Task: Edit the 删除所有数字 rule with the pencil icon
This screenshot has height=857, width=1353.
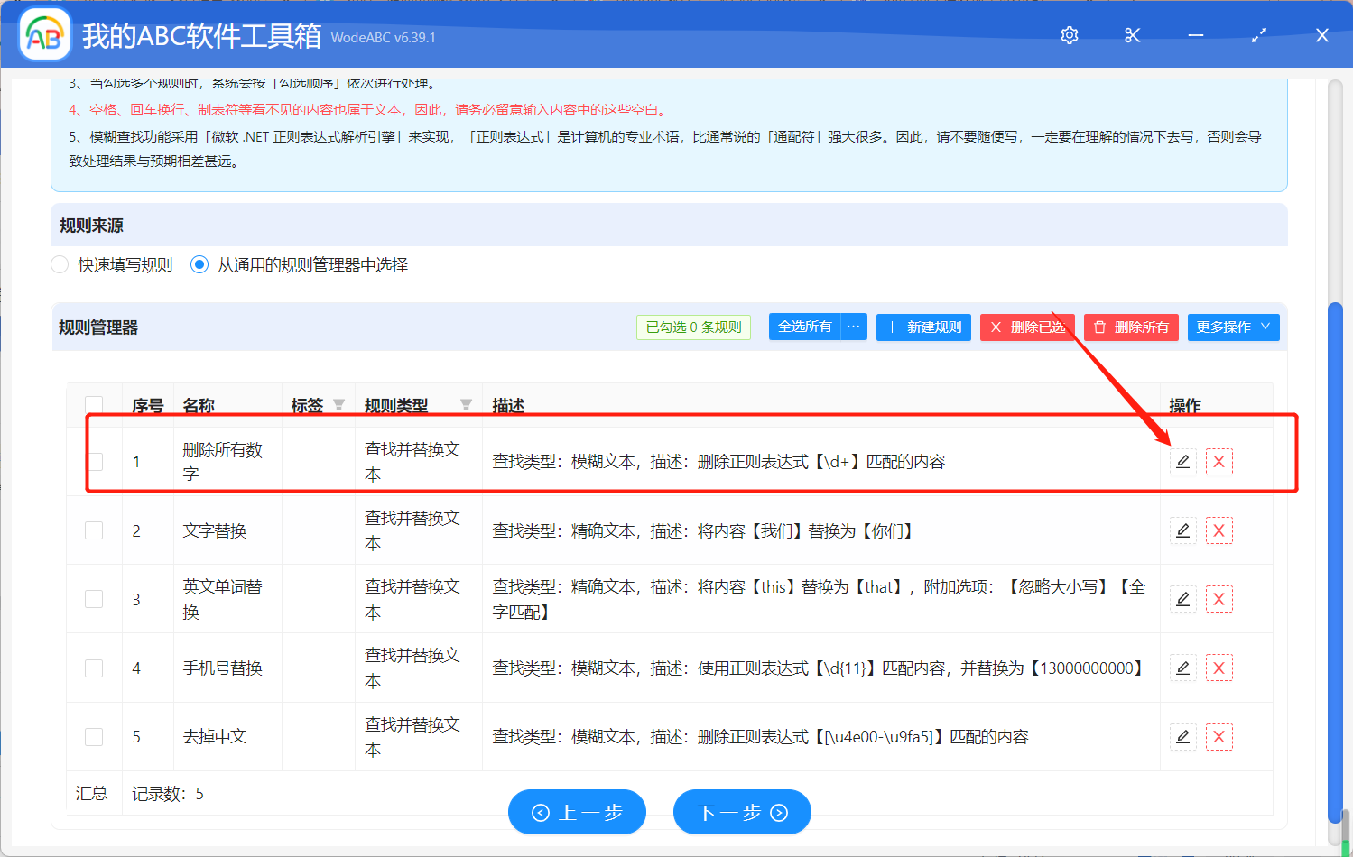Action: point(1182,461)
